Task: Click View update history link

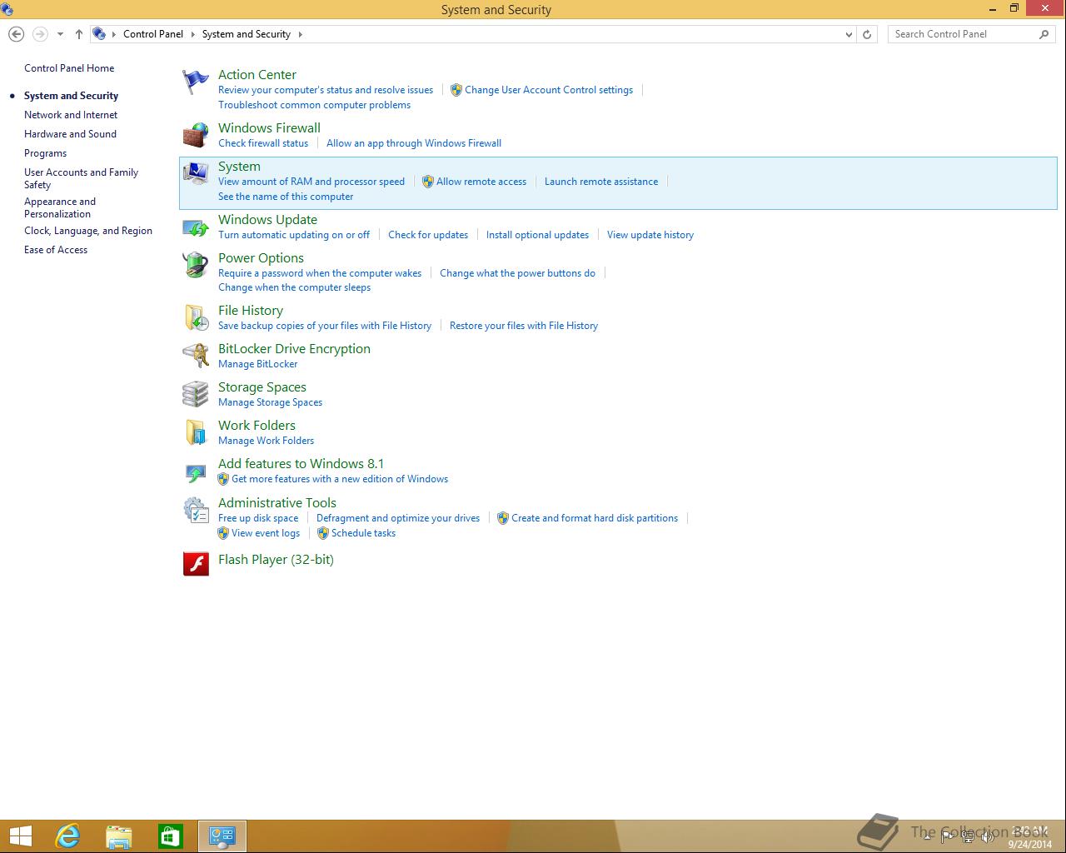Action: 650,235
